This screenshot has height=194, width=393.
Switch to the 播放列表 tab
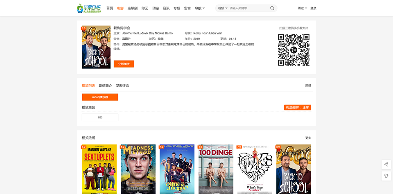coord(88,86)
